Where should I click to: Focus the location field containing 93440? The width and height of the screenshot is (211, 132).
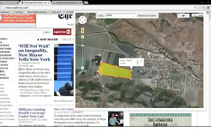coord(120,16)
